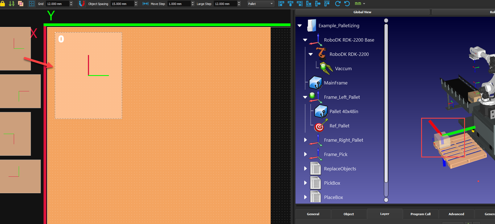Viewport: 495px width, 224px height.
Task: Click the sort order arrows icon
Action: tap(12, 4)
